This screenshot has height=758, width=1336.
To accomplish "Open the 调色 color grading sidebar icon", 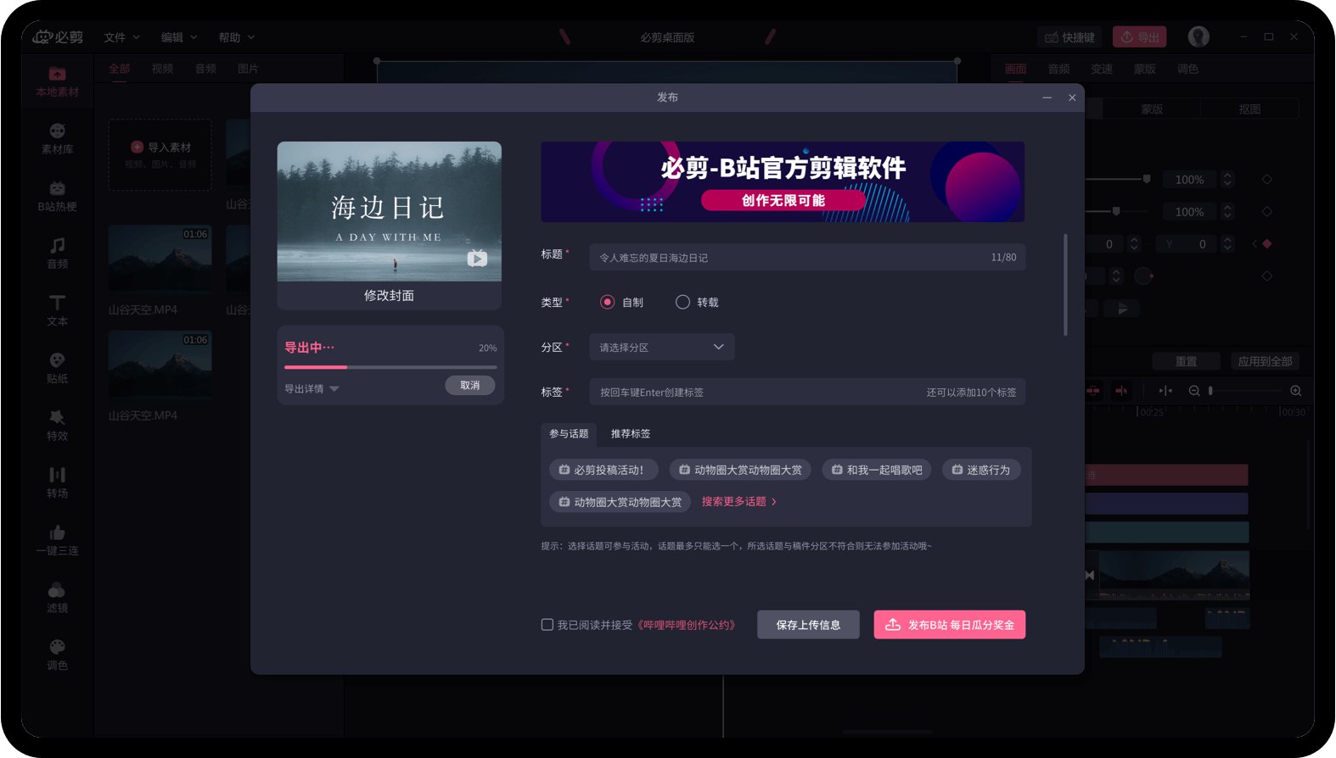I will pyautogui.click(x=57, y=646).
